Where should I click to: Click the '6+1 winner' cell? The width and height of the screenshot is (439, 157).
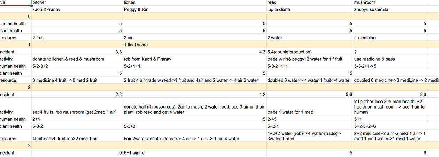click(x=194, y=153)
